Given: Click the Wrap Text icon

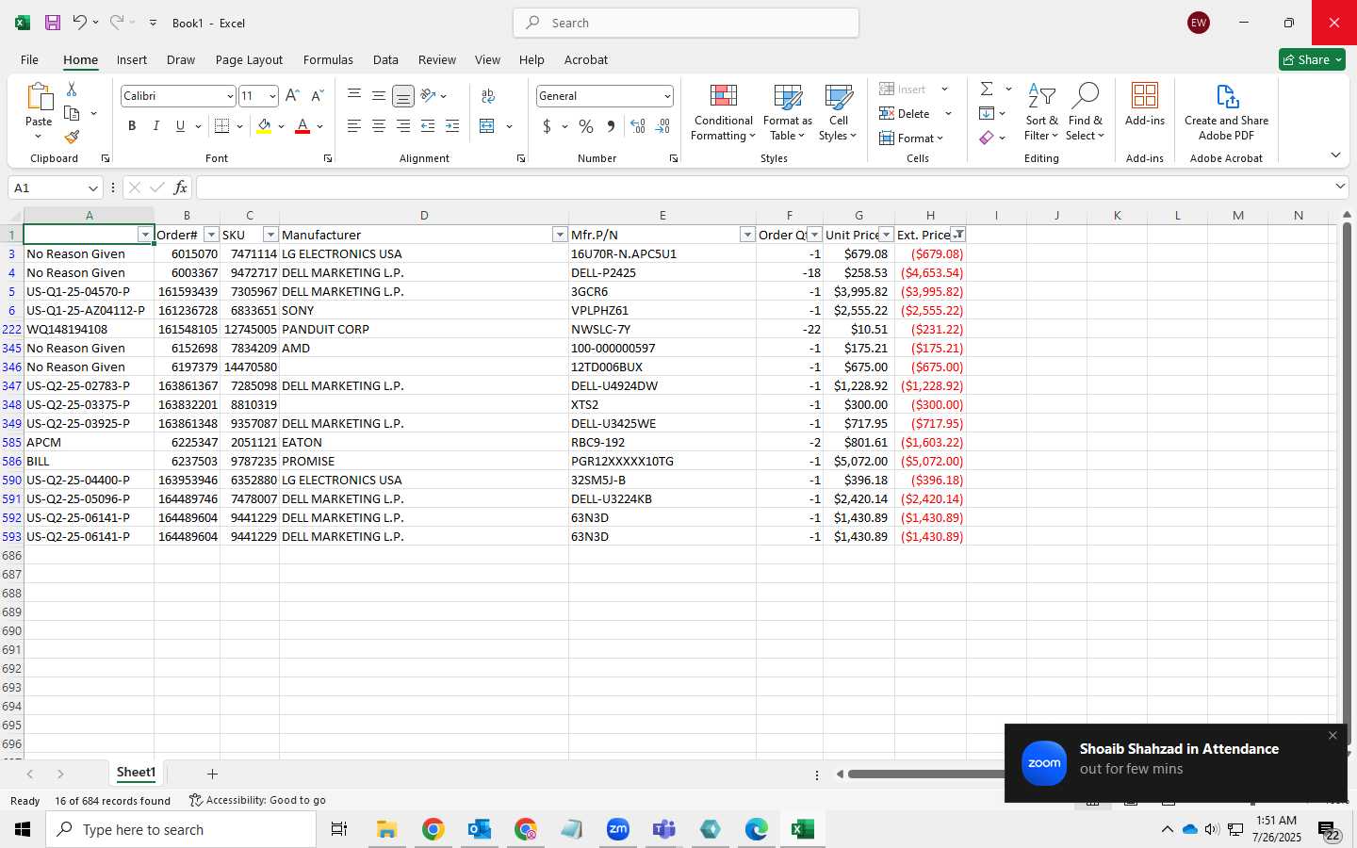Looking at the screenshot, I should 488,96.
